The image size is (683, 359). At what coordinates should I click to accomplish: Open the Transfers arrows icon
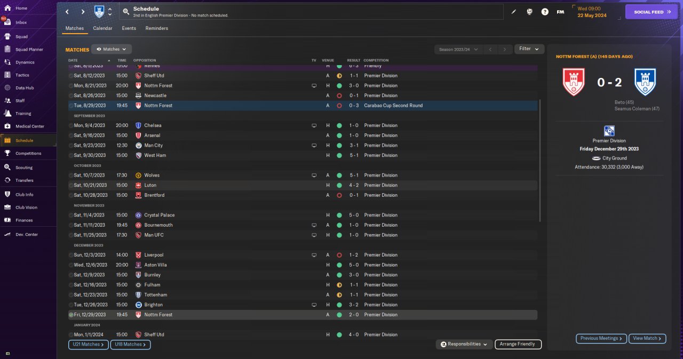[x=7, y=180]
